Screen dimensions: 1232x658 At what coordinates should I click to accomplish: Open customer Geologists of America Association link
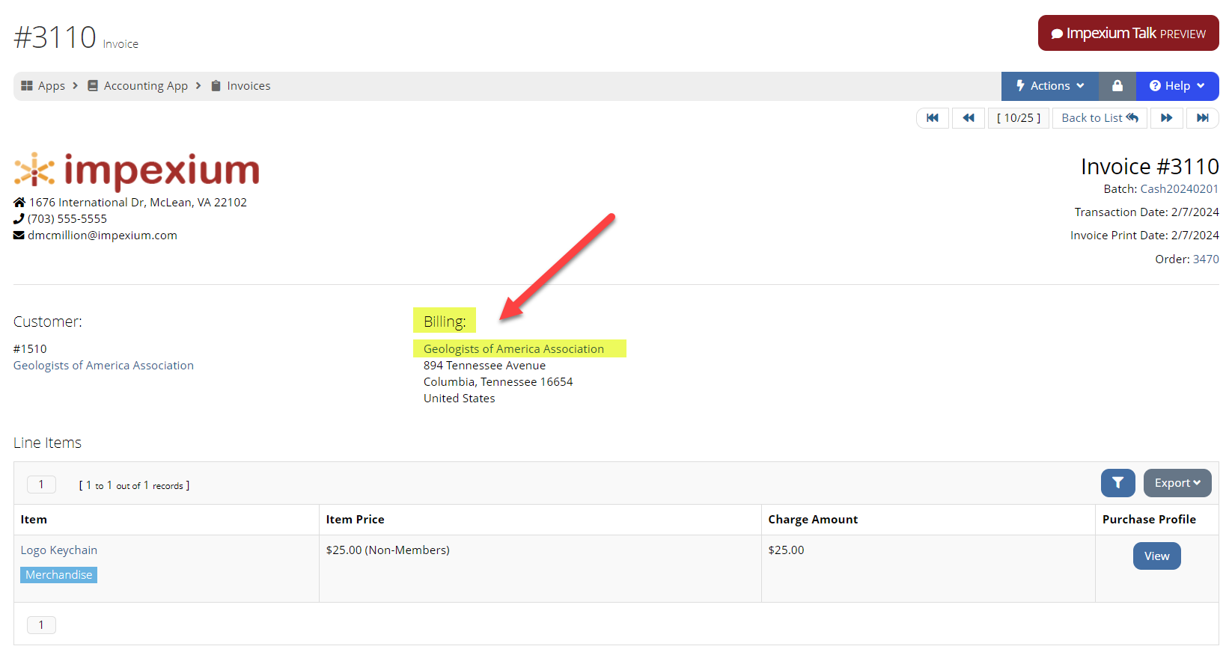[x=103, y=366]
